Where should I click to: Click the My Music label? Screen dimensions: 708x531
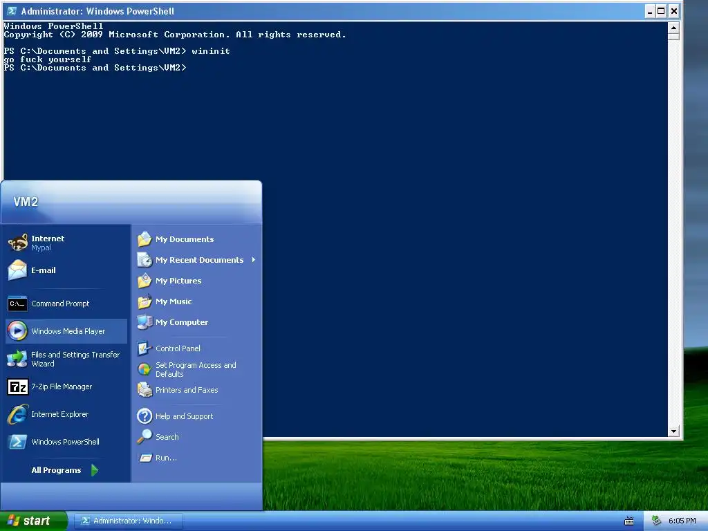(x=174, y=301)
